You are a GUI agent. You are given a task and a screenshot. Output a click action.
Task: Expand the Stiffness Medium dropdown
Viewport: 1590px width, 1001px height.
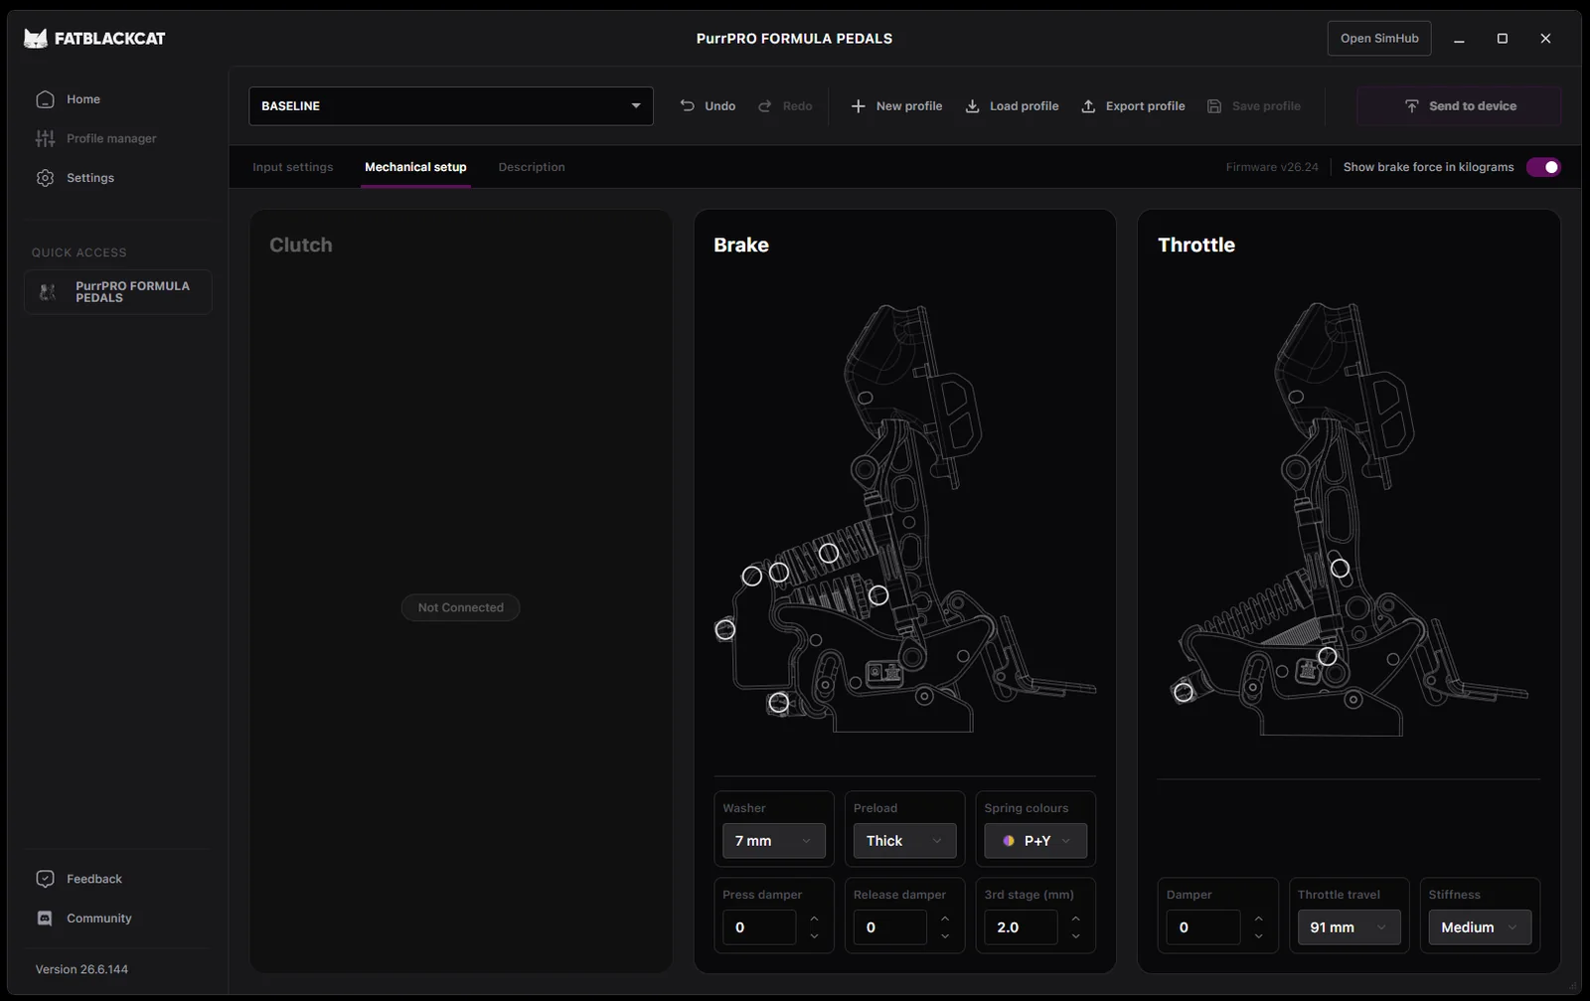pos(1480,927)
